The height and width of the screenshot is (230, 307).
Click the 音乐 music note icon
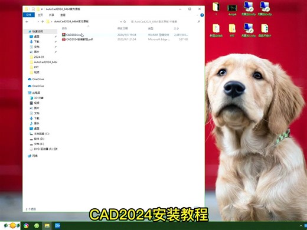tap(31, 123)
